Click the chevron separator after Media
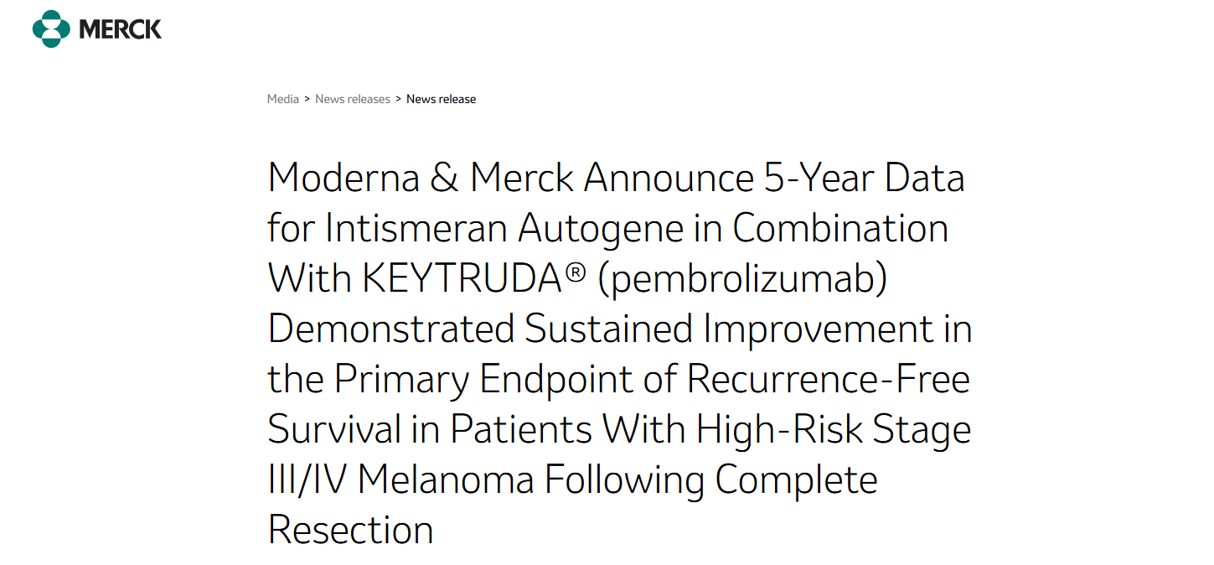1214x565 pixels. [307, 99]
